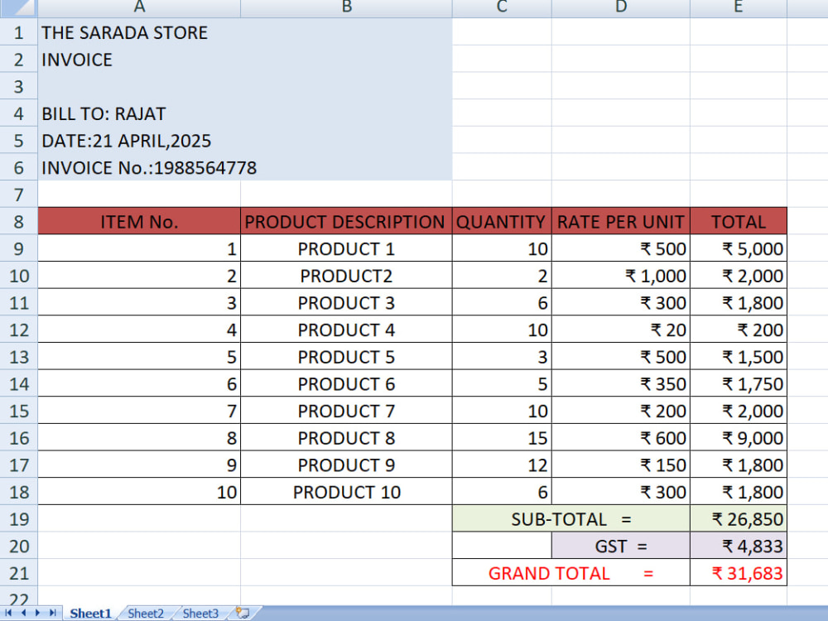Click the Select All corner button
The width and height of the screenshot is (828, 621).
pos(18,7)
